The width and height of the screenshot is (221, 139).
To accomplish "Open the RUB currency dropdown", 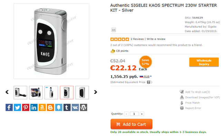I will tap(147, 76).
